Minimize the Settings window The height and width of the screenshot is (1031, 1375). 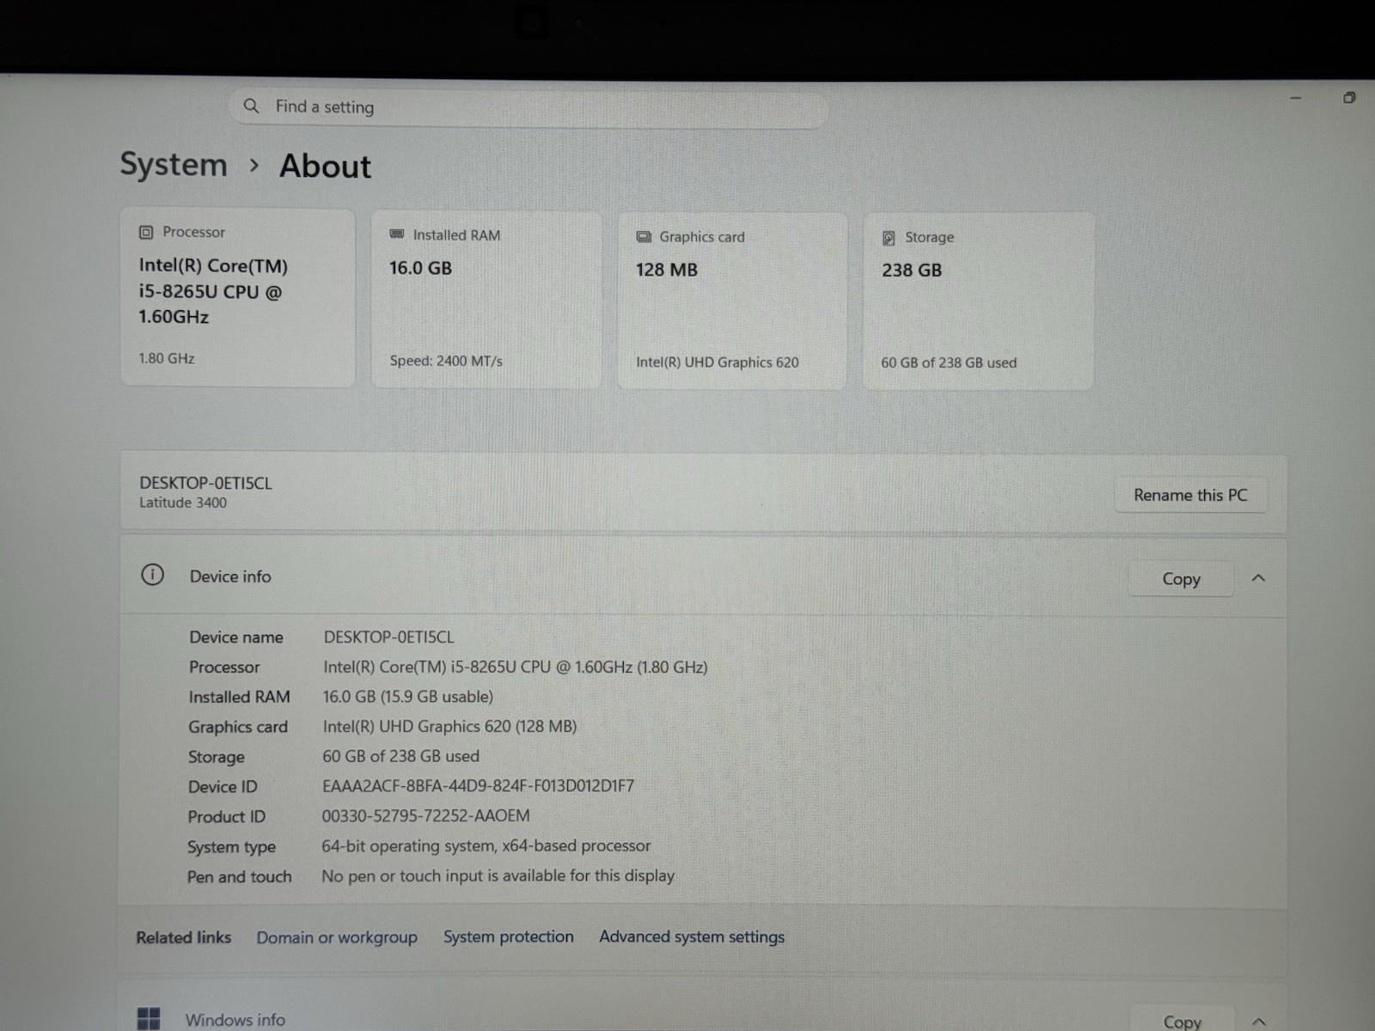[x=1296, y=98]
